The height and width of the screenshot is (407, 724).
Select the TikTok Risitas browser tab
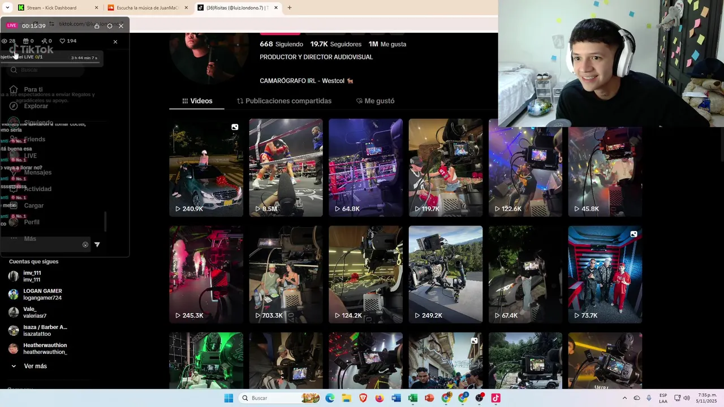point(237,8)
